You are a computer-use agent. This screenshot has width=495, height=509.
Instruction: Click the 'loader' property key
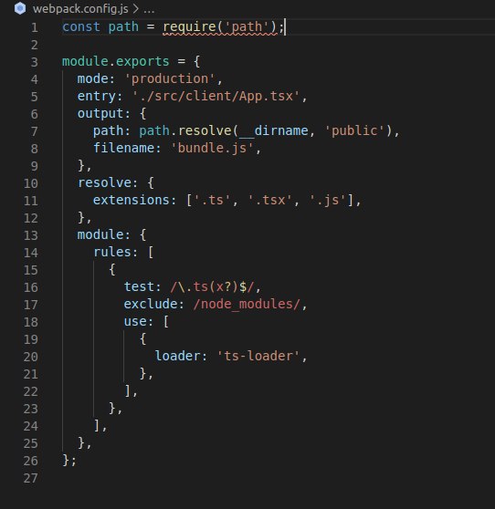[177, 356]
